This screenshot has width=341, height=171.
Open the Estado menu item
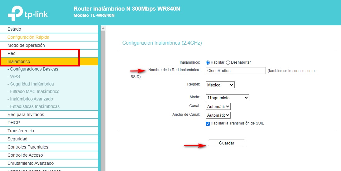click(14, 29)
